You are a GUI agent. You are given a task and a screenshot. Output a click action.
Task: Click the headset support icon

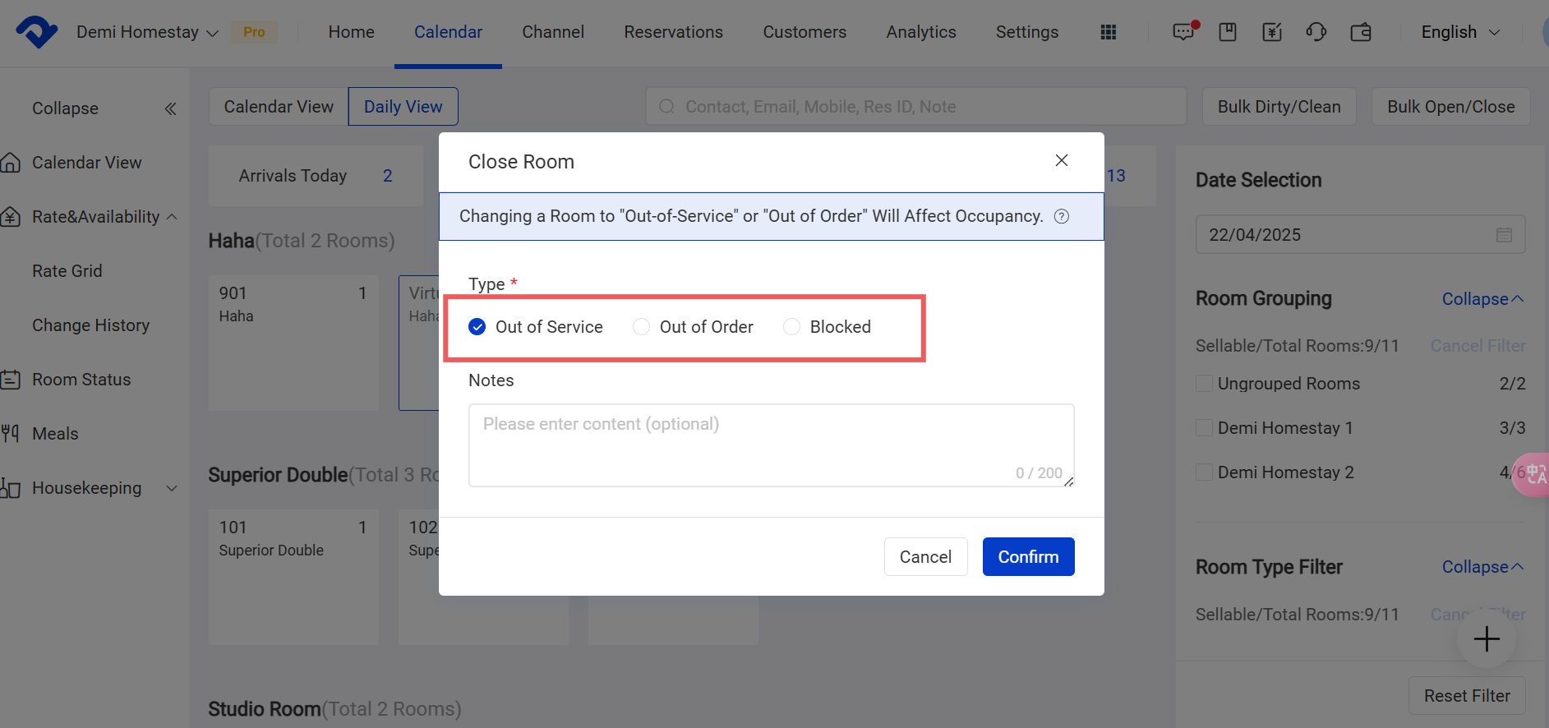pos(1316,32)
